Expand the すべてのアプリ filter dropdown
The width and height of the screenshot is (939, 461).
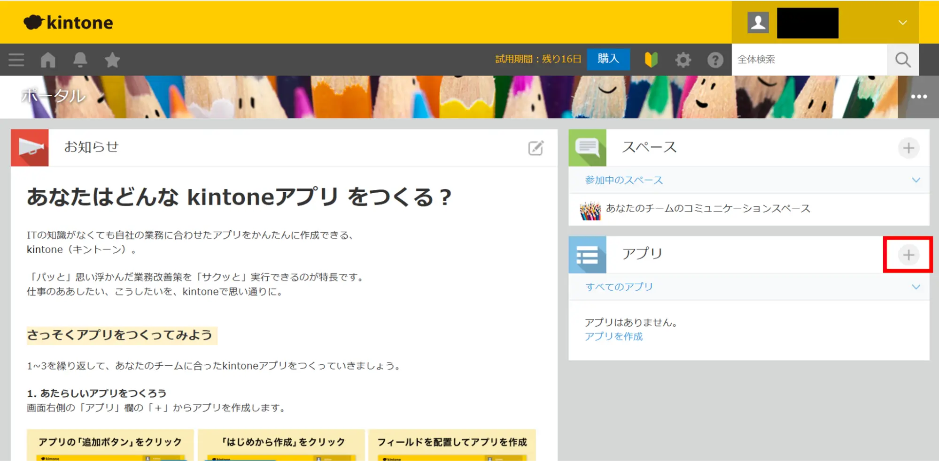click(916, 287)
